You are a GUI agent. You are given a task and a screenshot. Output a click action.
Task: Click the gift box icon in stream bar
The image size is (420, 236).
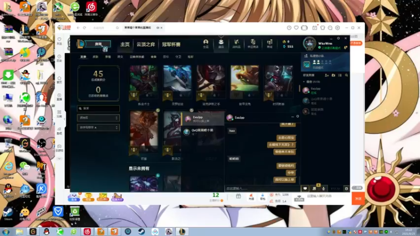tap(238, 196)
